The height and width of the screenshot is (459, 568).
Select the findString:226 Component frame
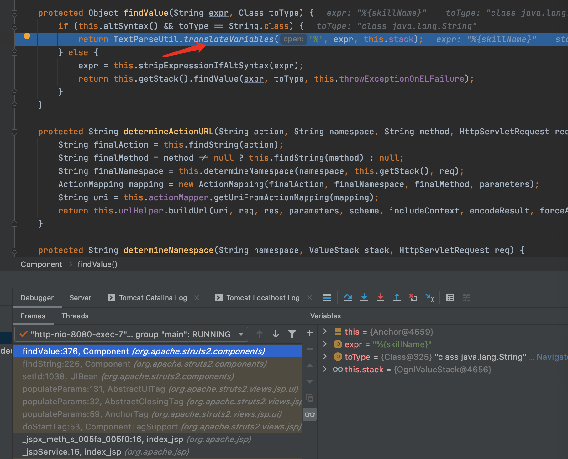tap(157, 364)
